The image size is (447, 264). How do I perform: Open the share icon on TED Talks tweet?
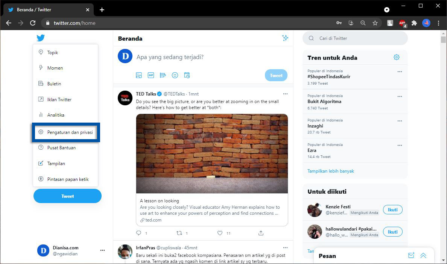tap(260, 233)
